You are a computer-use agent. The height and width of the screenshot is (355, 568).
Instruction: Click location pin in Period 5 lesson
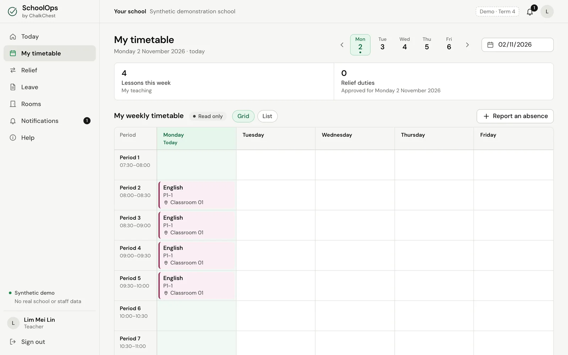click(166, 293)
